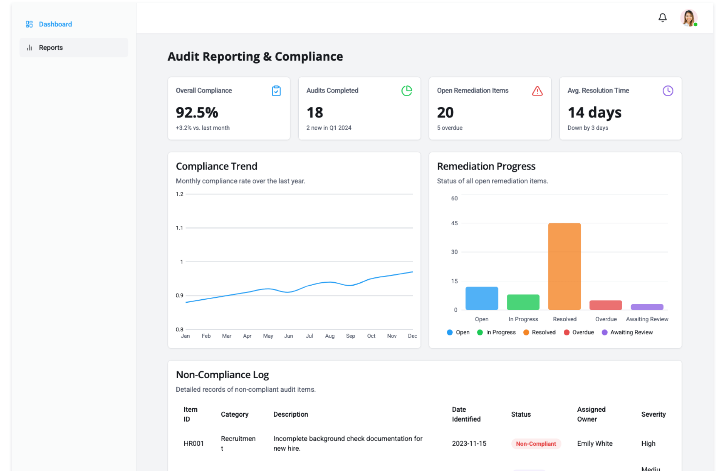Click the Date Identified column header

pyautogui.click(x=466, y=414)
